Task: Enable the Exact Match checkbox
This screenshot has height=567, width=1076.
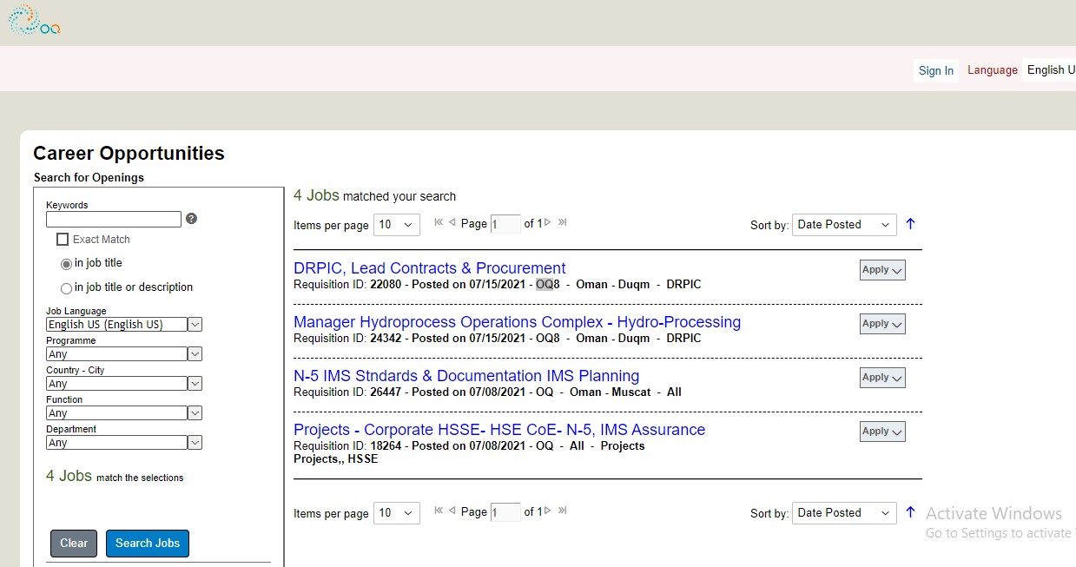Action: coord(63,240)
